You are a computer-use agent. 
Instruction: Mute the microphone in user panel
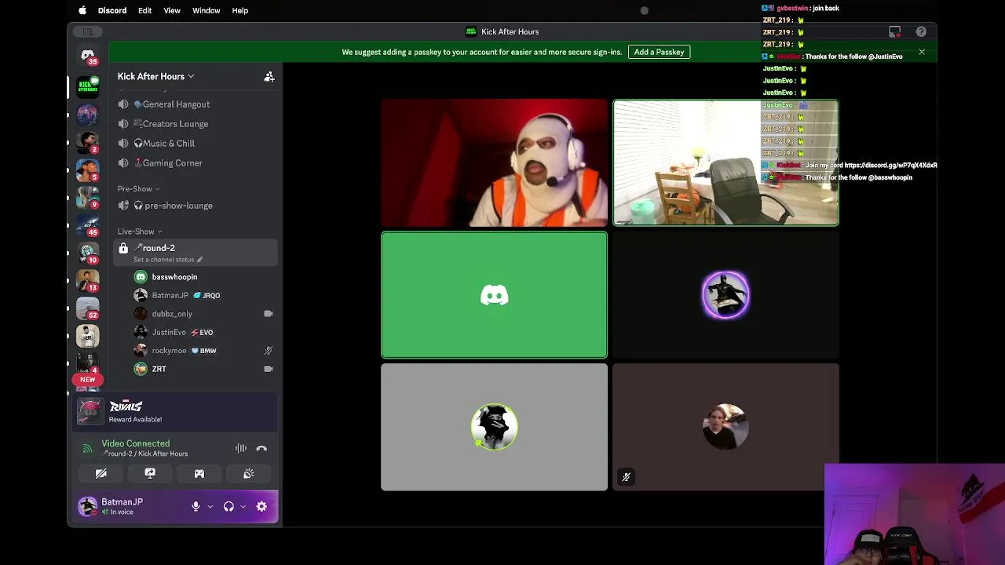[196, 507]
